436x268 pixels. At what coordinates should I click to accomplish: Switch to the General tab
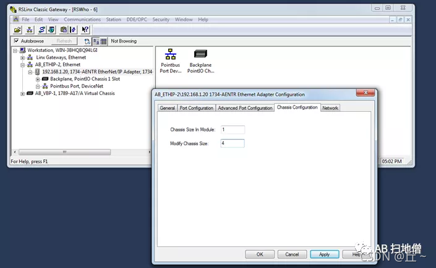[168, 108]
